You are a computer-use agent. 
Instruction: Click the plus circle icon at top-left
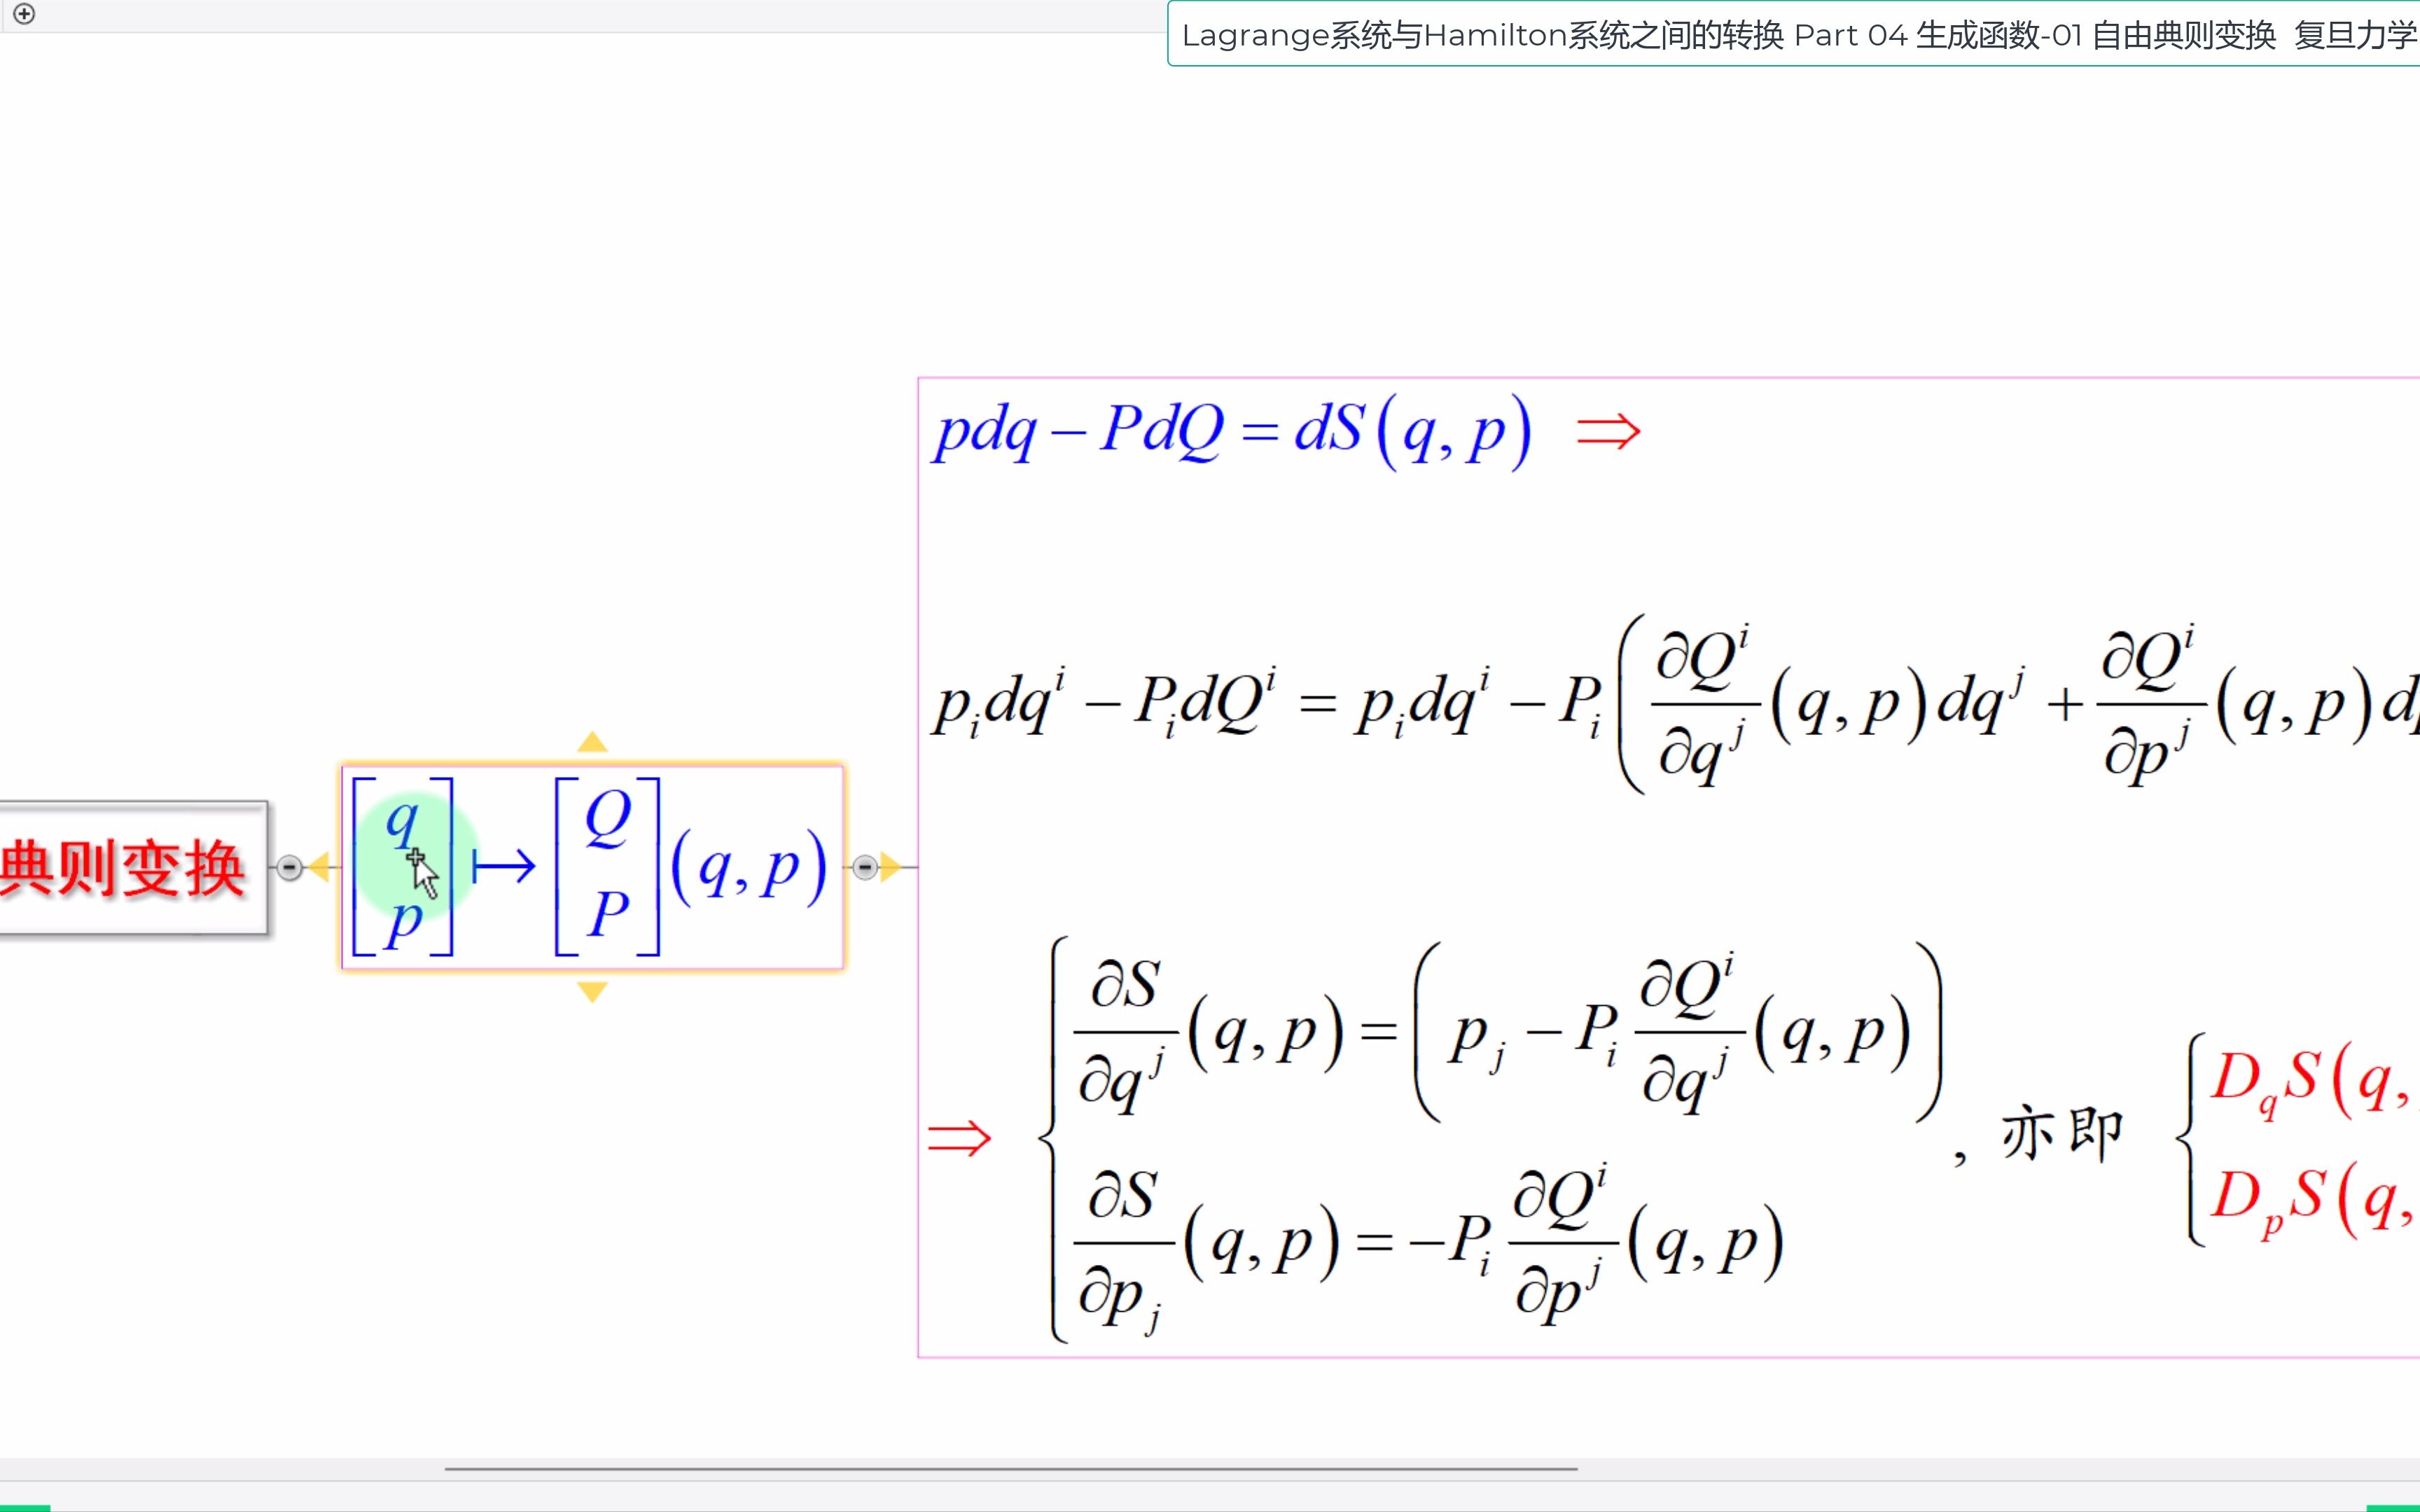[25, 14]
